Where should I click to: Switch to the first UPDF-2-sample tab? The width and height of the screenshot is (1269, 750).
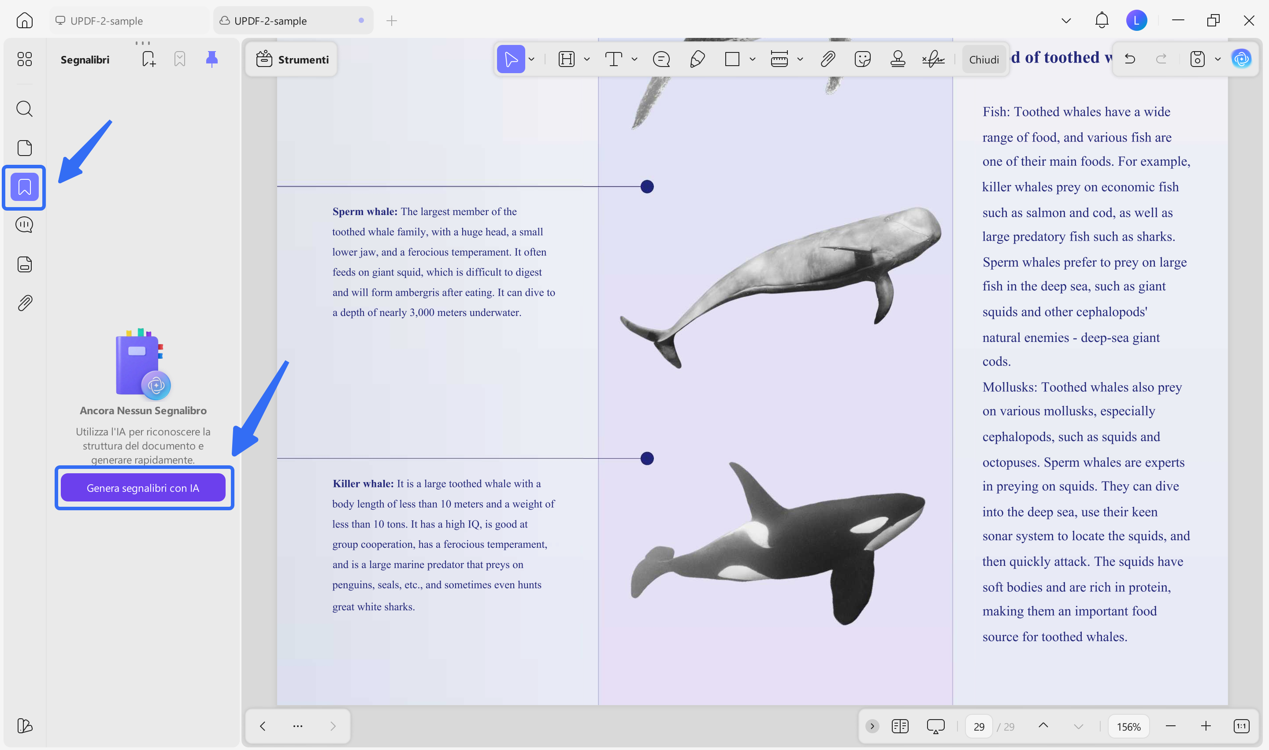[x=106, y=21]
